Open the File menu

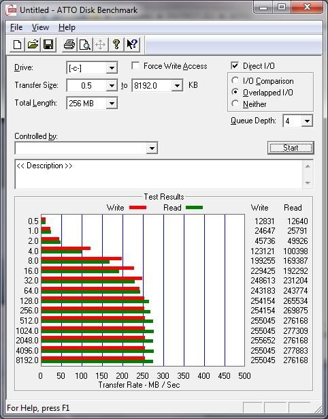pos(16,27)
